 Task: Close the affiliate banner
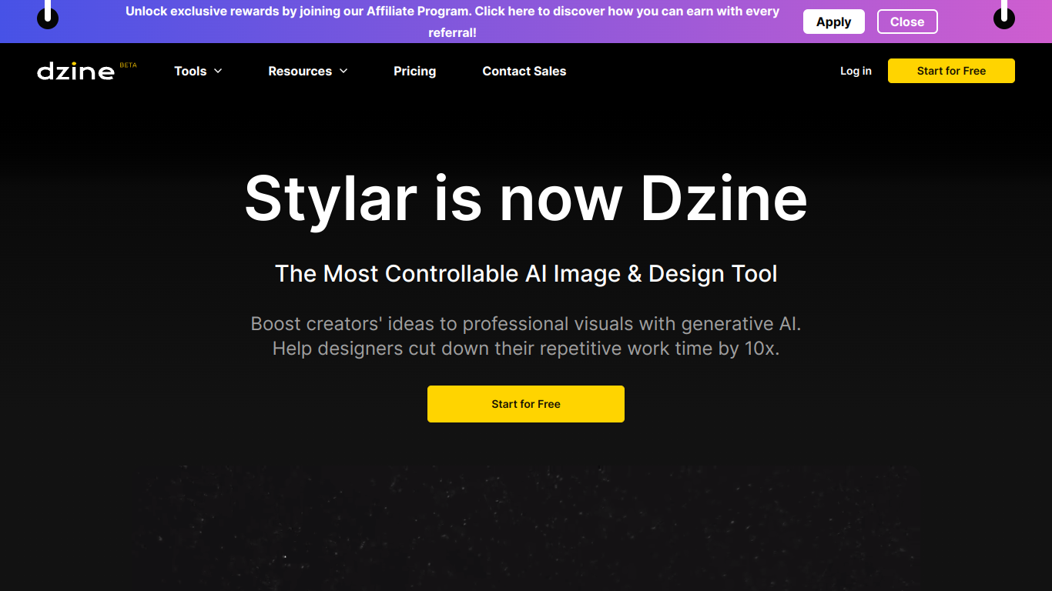pos(907,22)
